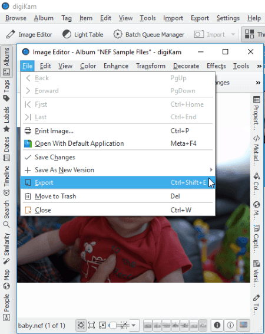
Task: Open Save As New Version submenu arrow
Action: 211,170
